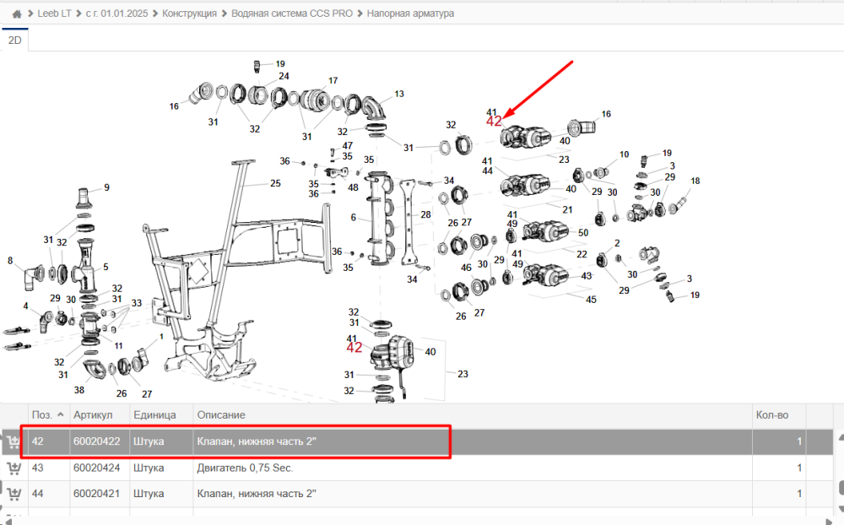Click the horizontal scrollbar right arrow
The image size is (844, 525).
830,521
